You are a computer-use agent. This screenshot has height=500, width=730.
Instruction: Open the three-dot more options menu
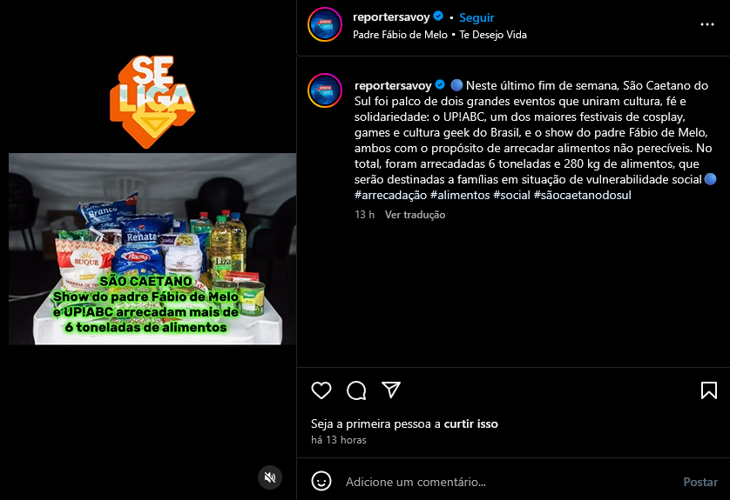707,24
